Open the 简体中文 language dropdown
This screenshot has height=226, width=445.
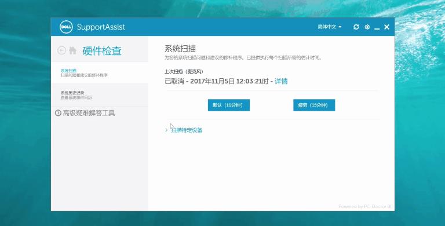[x=330, y=27]
